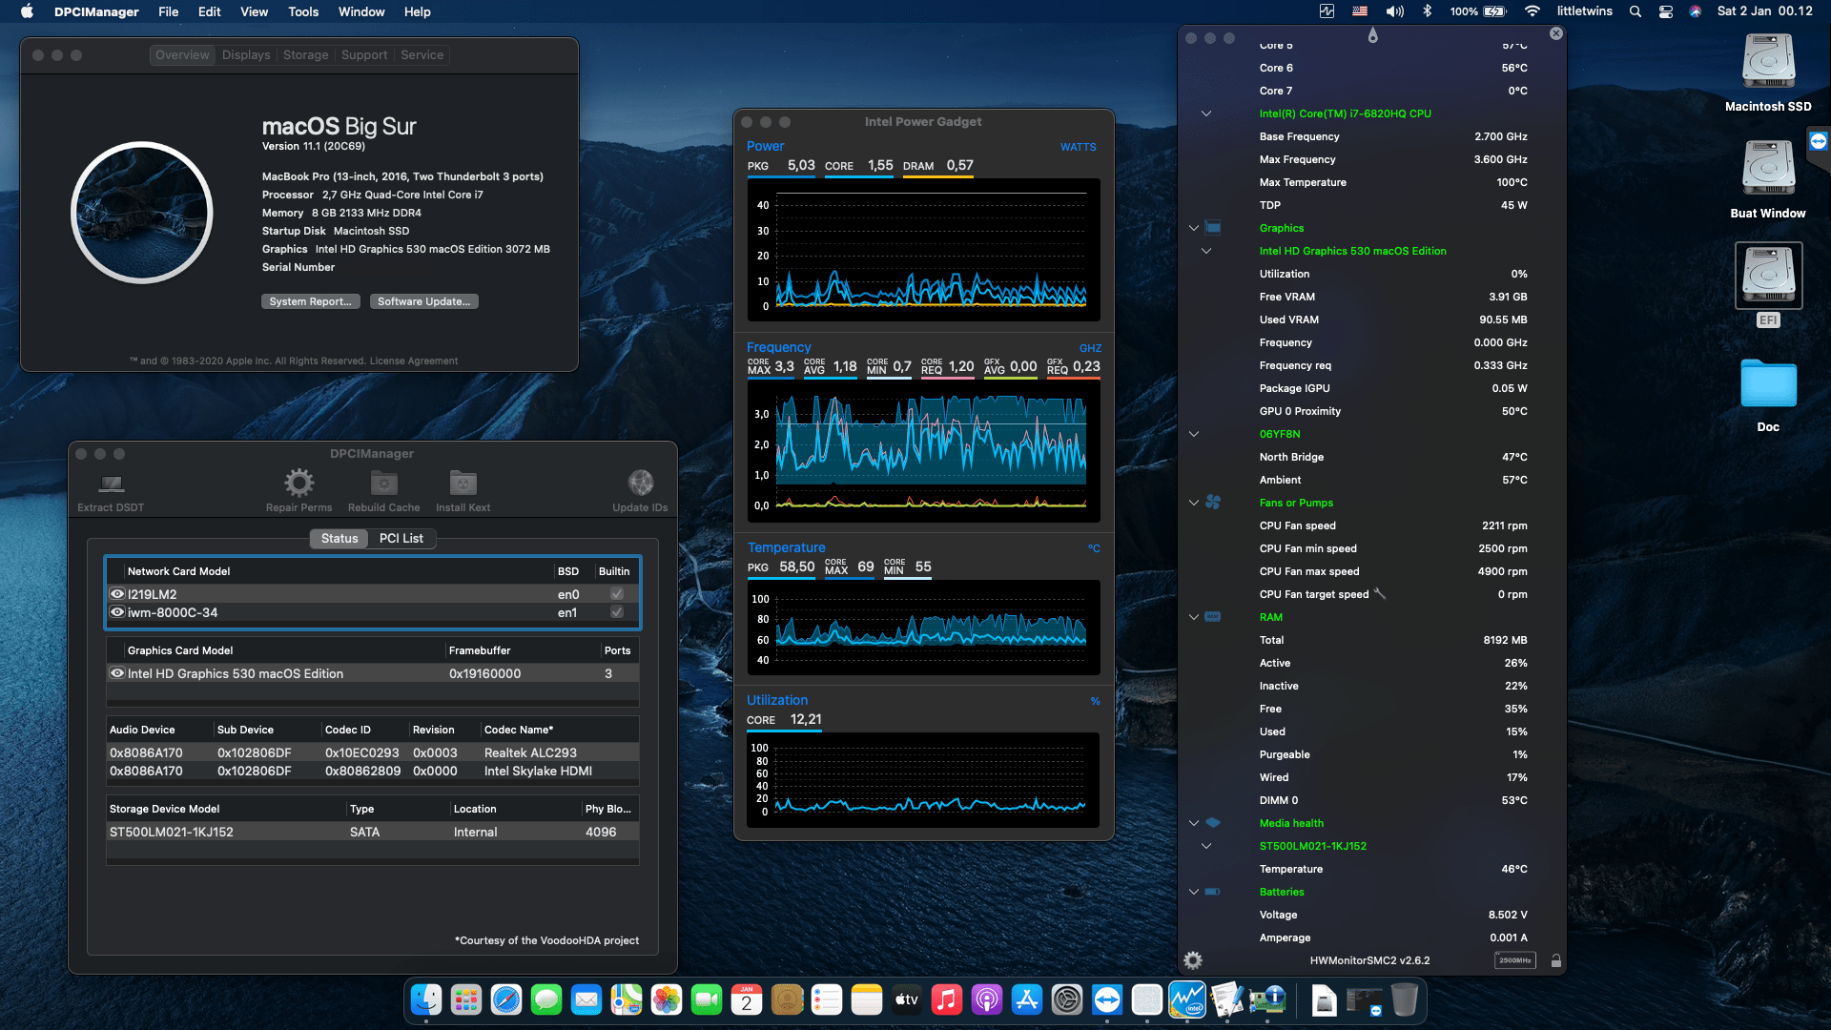The height and width of the screenshot is (1030, 1831).
Task: Click the macOS Big Sur logo image
Action: point(142,213)
